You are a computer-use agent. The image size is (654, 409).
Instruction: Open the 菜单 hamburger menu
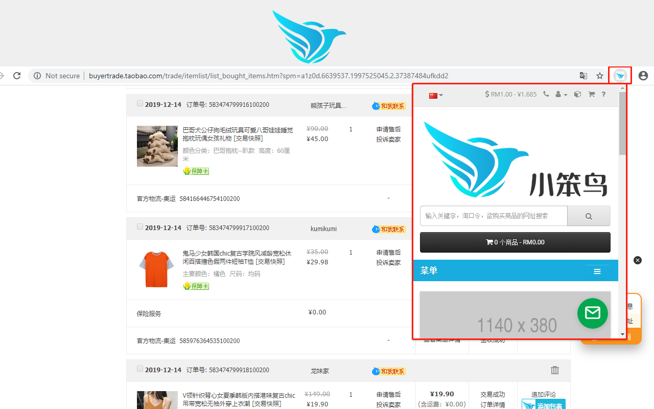tap(597, 271)
